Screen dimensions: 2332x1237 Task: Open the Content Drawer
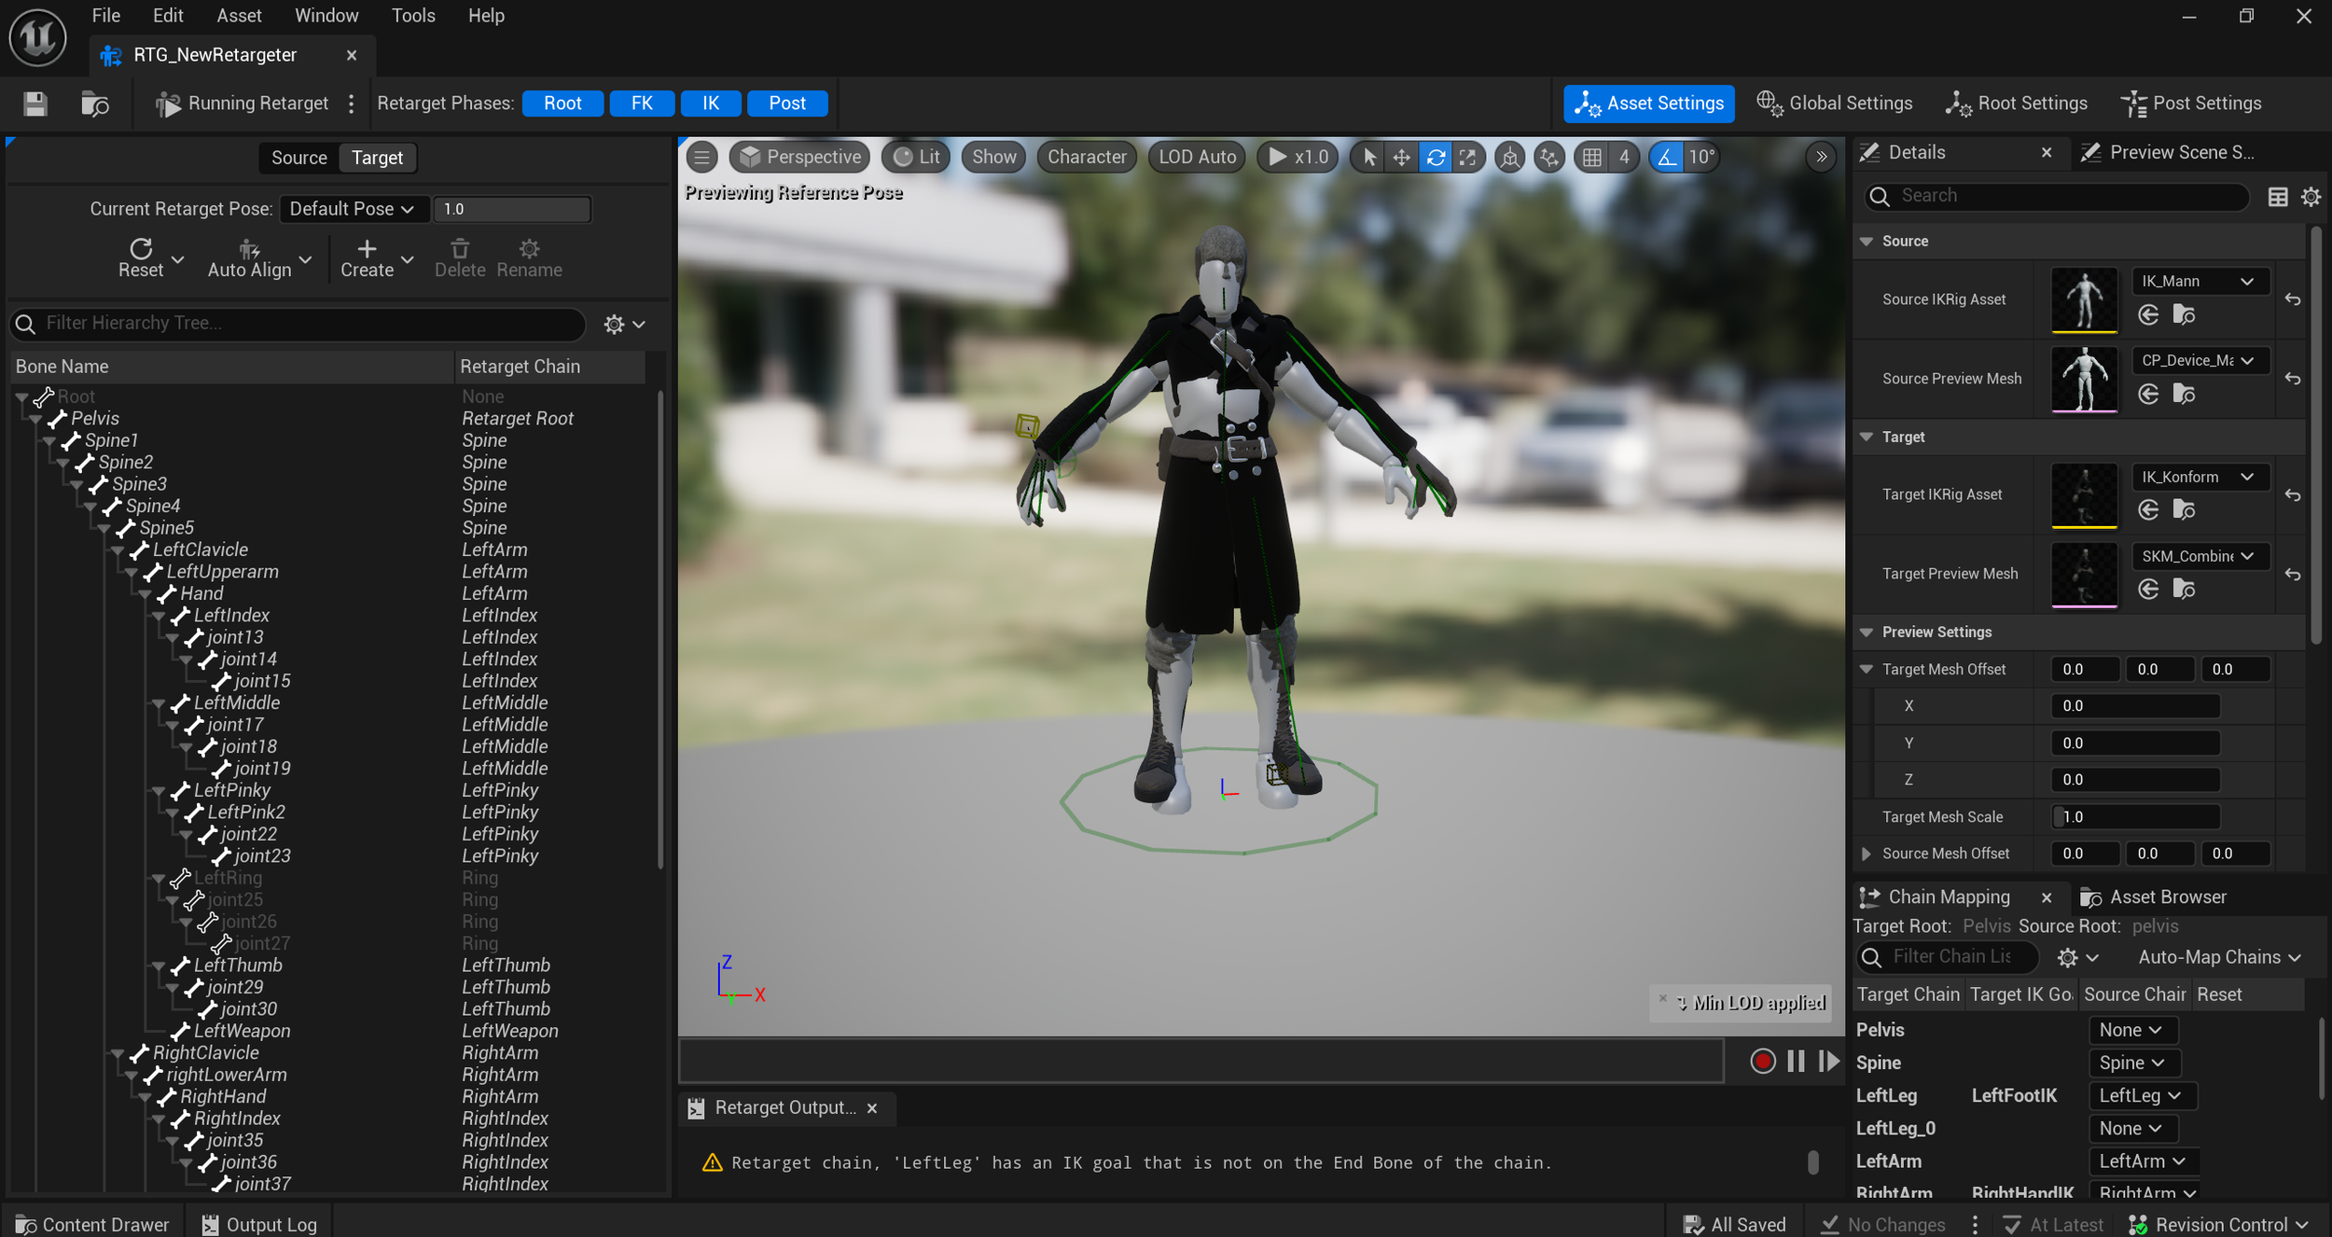(x=92, y=1224)
